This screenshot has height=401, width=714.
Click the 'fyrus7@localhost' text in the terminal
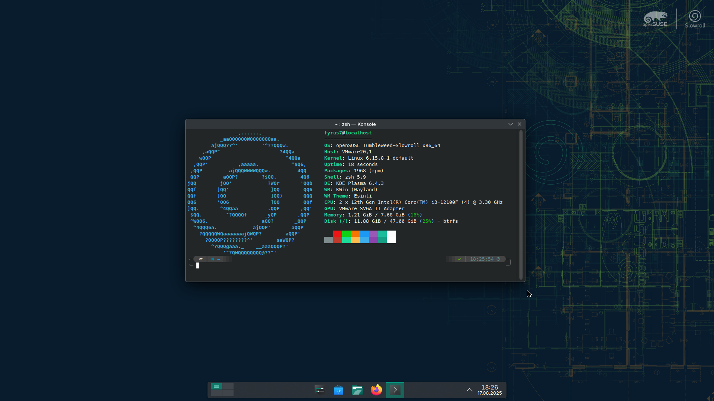[348, 133]
